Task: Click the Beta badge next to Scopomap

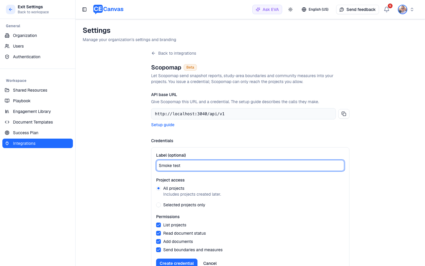Action: pyautogui.click(x=190, y=67)
